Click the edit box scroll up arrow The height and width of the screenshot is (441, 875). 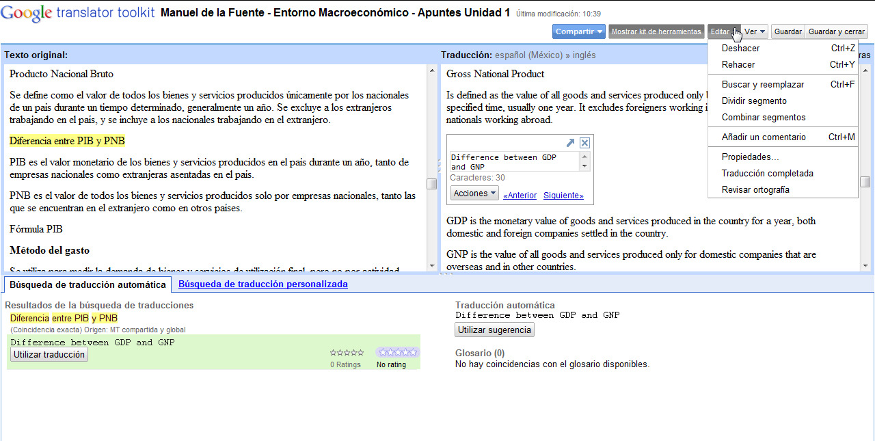tap(584, 157)
